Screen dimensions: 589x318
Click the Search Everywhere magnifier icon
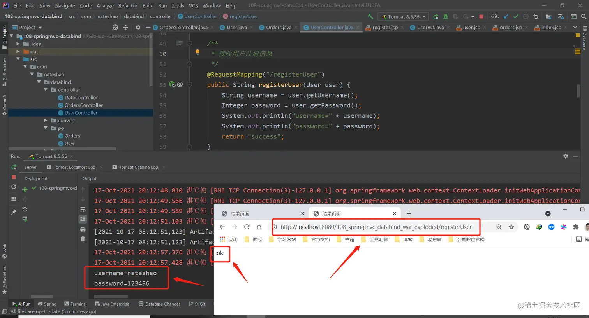[584, 16]
